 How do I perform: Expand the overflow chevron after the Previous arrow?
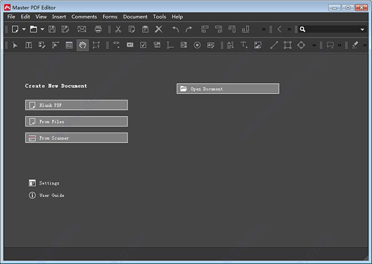click(289, 29)
